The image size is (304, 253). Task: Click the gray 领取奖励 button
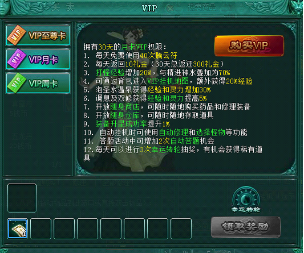click(x=246, y=227)
